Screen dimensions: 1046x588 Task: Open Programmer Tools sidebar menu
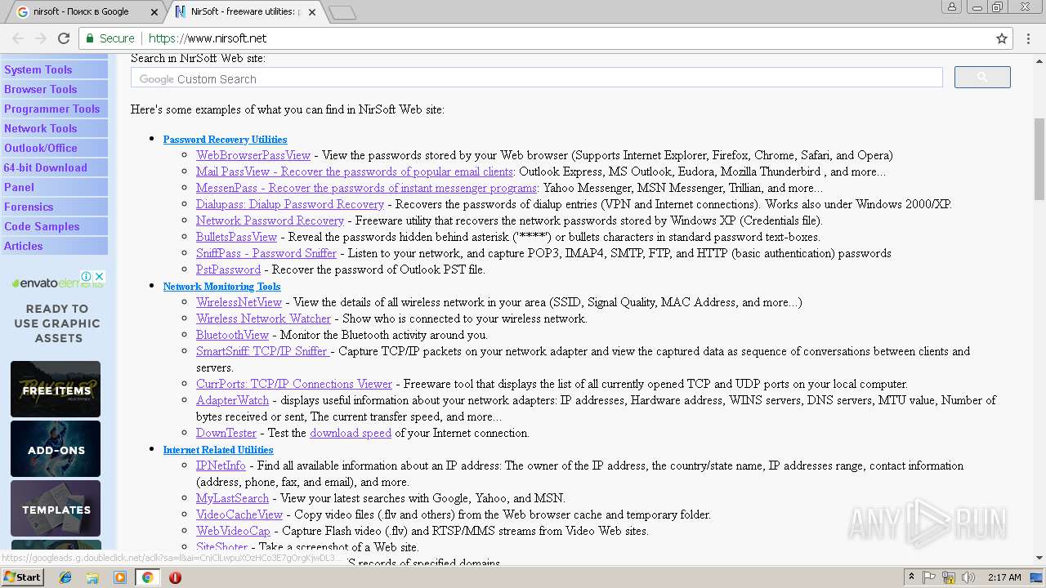[54, 109]
